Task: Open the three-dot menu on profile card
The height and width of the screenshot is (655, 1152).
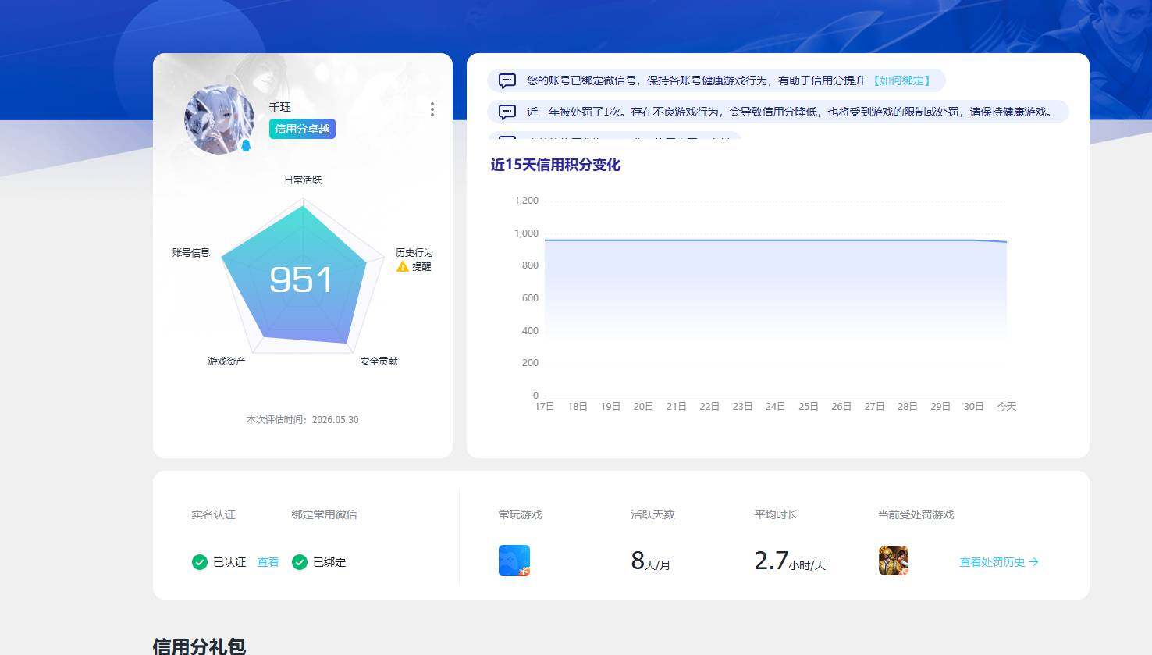Action: (432, 109)
